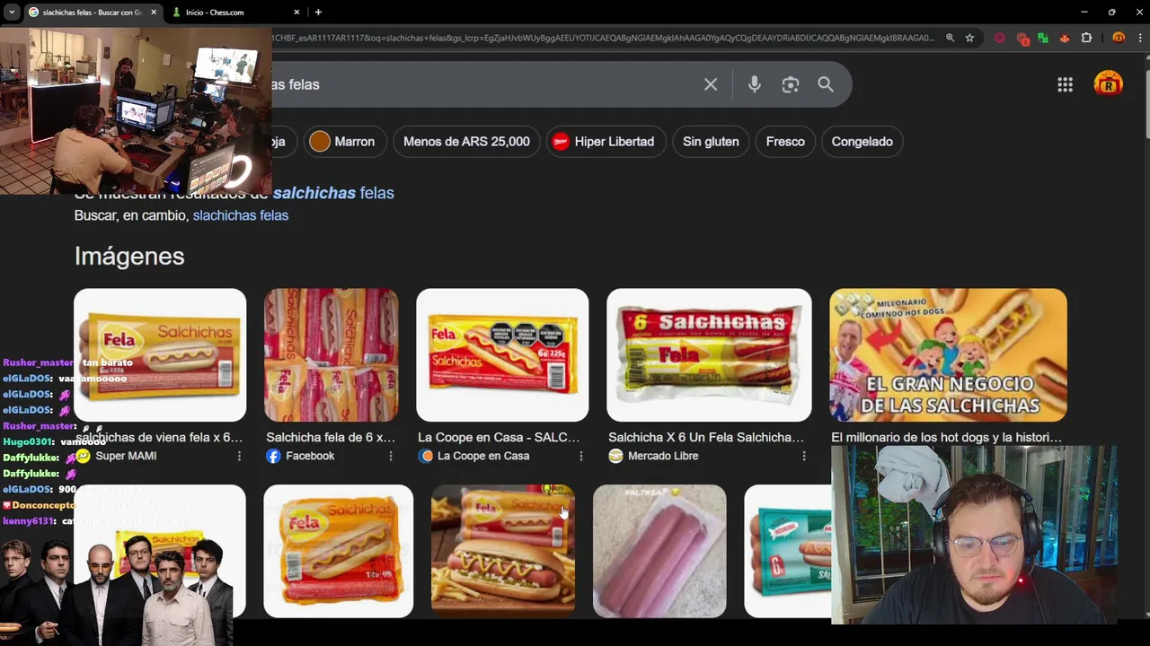Close the Inicio - Chess.com tab
The width and height of the screenshot is (1150, 646).
click(x=296, y=12)
